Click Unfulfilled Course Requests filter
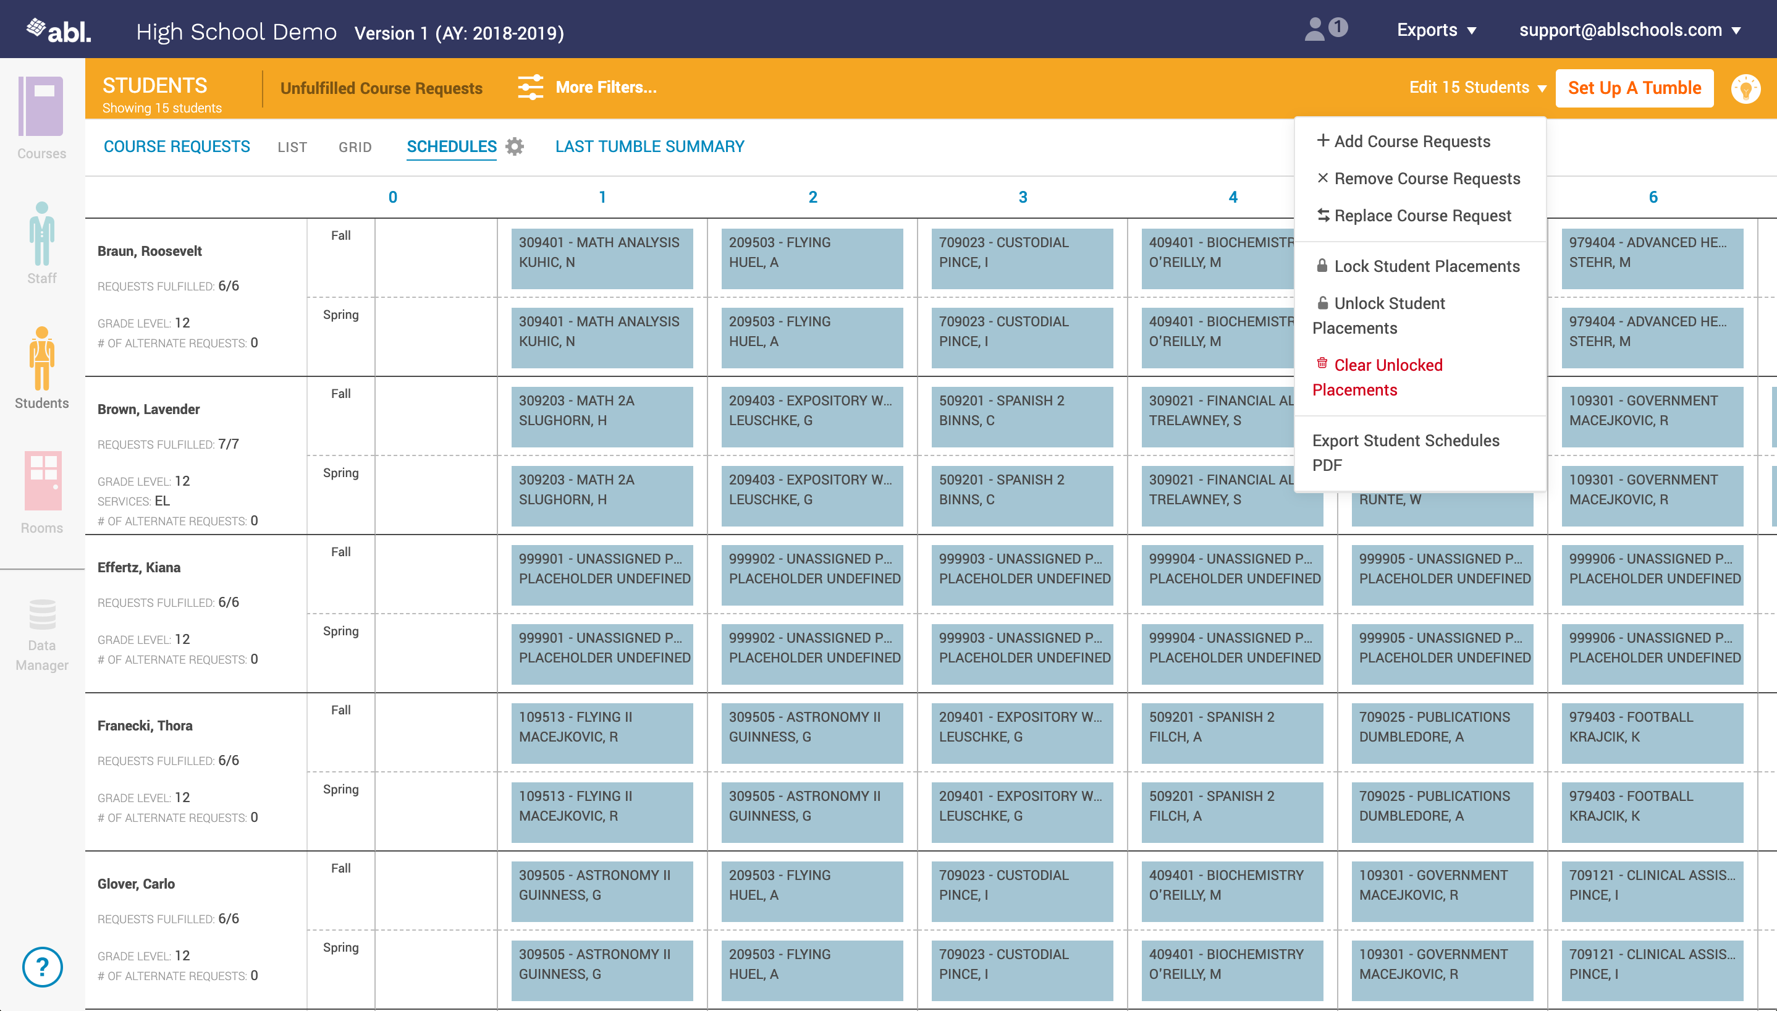Screen dimensions: 1777x1011 [x=381, y=88]
